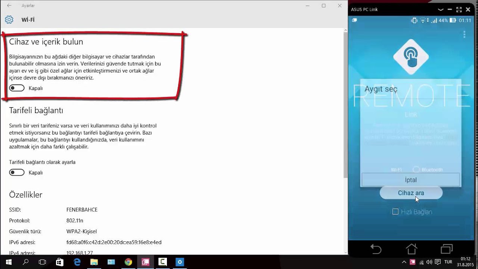Launch Windows Store from taskbar

click(x=60, y=262)
